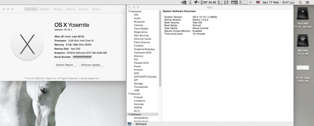Open Spotlight search magnifier
Screen dimensions: 314x126
click(x=300, y=2)
